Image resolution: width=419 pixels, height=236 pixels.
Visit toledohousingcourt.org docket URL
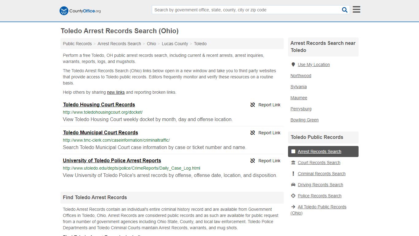103,112
